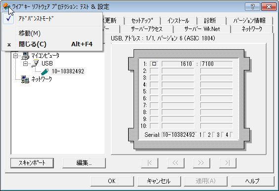Select the network computers icon in tree

tap(25, 79)
